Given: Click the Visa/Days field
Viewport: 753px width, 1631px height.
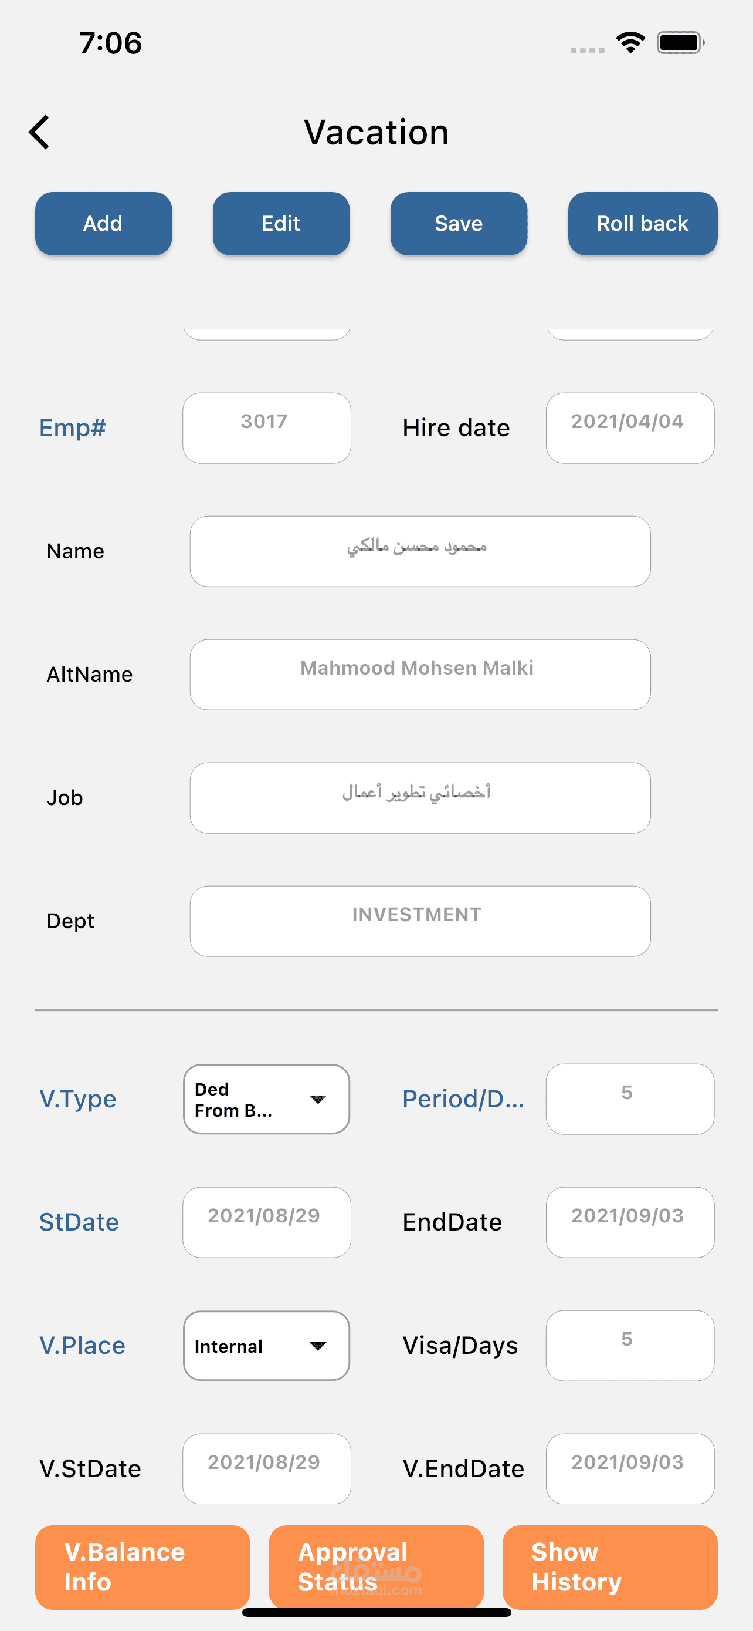Looking at the screenshot, I should (x=630, y=1346).
